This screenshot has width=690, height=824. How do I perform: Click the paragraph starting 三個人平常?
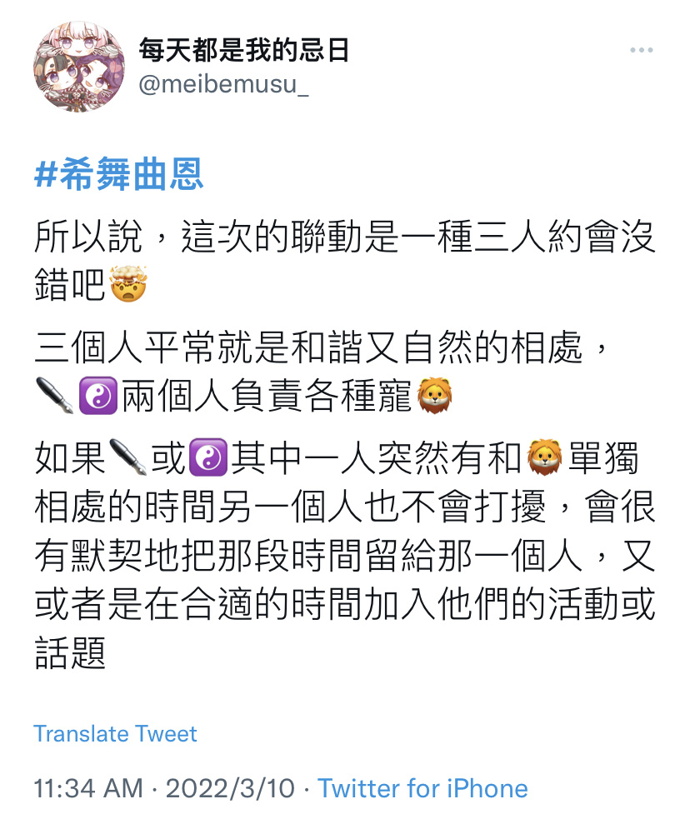click(x=321, y=372)
